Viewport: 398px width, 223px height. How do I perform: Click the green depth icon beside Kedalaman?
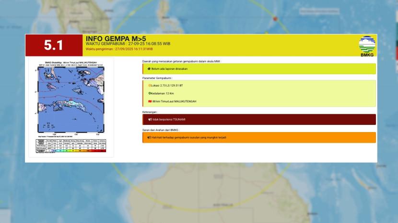coord(149,93)
